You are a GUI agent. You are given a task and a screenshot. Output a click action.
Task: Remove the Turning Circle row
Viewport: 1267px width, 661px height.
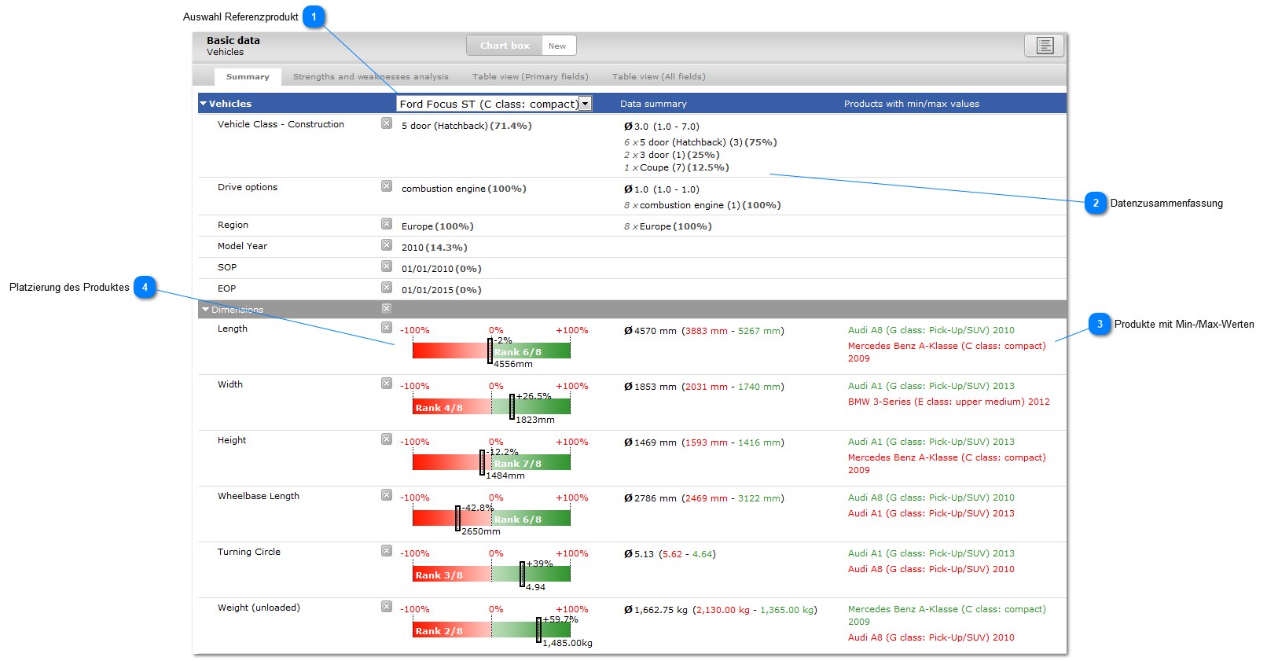point(387,551)
